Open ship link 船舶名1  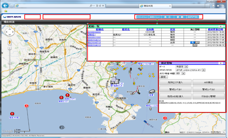tap(92, 35)
